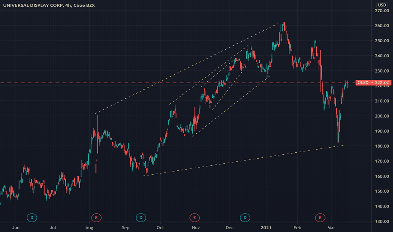Image resolution: width=393 pixels, height=232 pixels.
Task: Click the 140.00 price axis label
Action: click(x=382, y=206)
